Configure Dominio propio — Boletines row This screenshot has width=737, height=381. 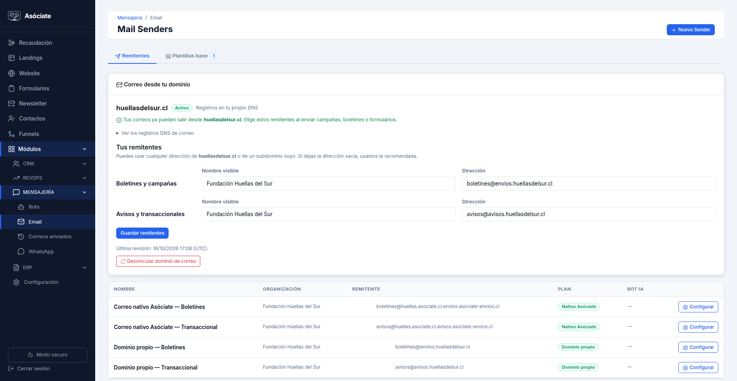point(698,347)
